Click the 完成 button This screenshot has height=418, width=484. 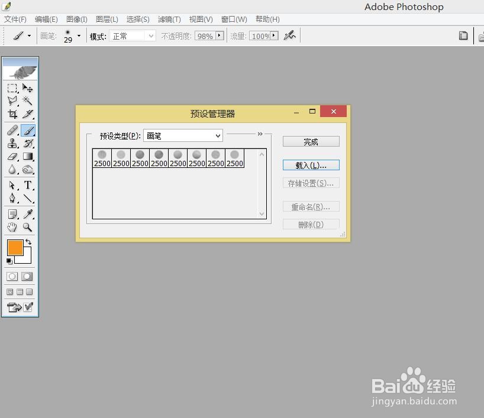point(311,141)
